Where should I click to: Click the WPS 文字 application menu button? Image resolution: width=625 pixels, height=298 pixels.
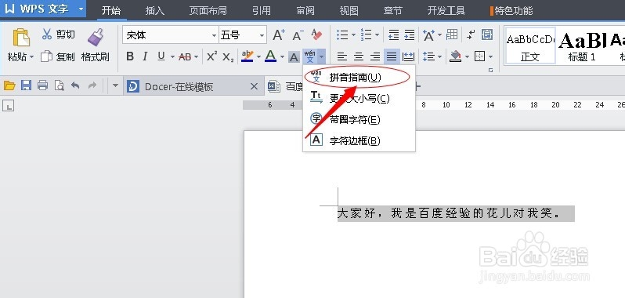point(43,9)
